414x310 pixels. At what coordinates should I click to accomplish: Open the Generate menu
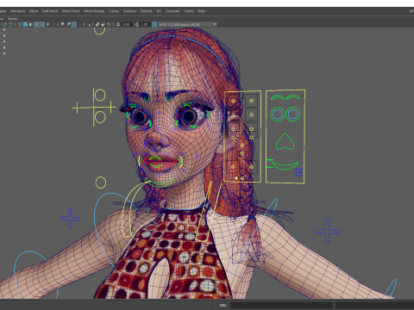pyautogui.click(x=172, y=11)
